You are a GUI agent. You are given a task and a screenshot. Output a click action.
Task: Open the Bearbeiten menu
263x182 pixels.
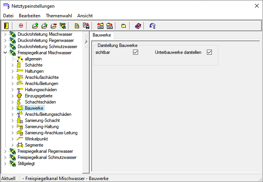(30, 16)
